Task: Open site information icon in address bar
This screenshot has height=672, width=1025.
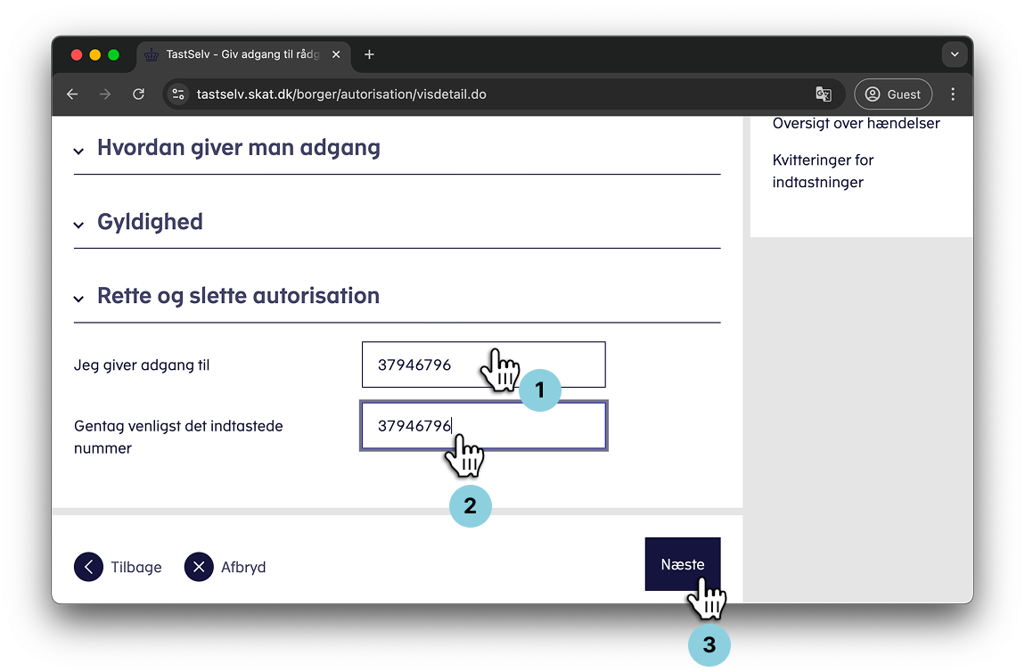Action: coord(178,94)
